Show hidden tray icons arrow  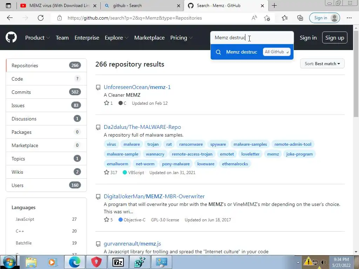298,262
